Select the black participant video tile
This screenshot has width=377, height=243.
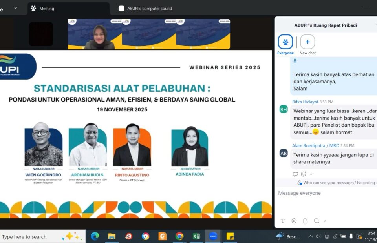(41, 34)
